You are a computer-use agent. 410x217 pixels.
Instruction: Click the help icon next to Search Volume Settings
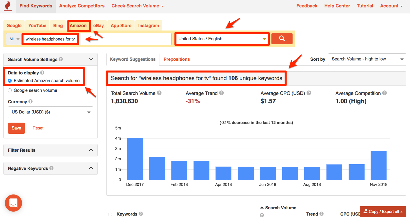pos(61,59)
